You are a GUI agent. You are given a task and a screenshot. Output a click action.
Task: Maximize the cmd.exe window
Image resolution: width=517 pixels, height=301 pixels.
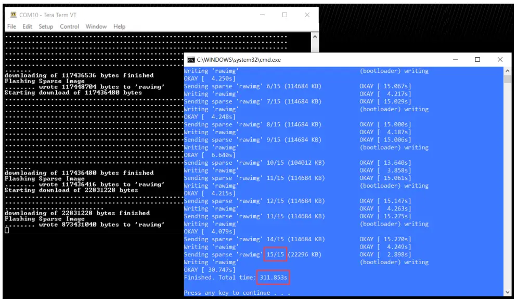(x=477, y=60)
